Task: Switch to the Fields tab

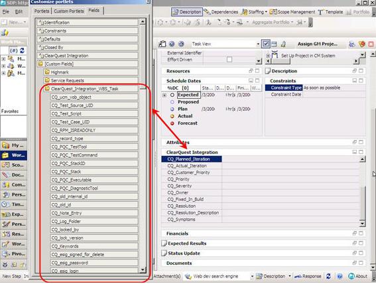Action: tap(94, 11)
